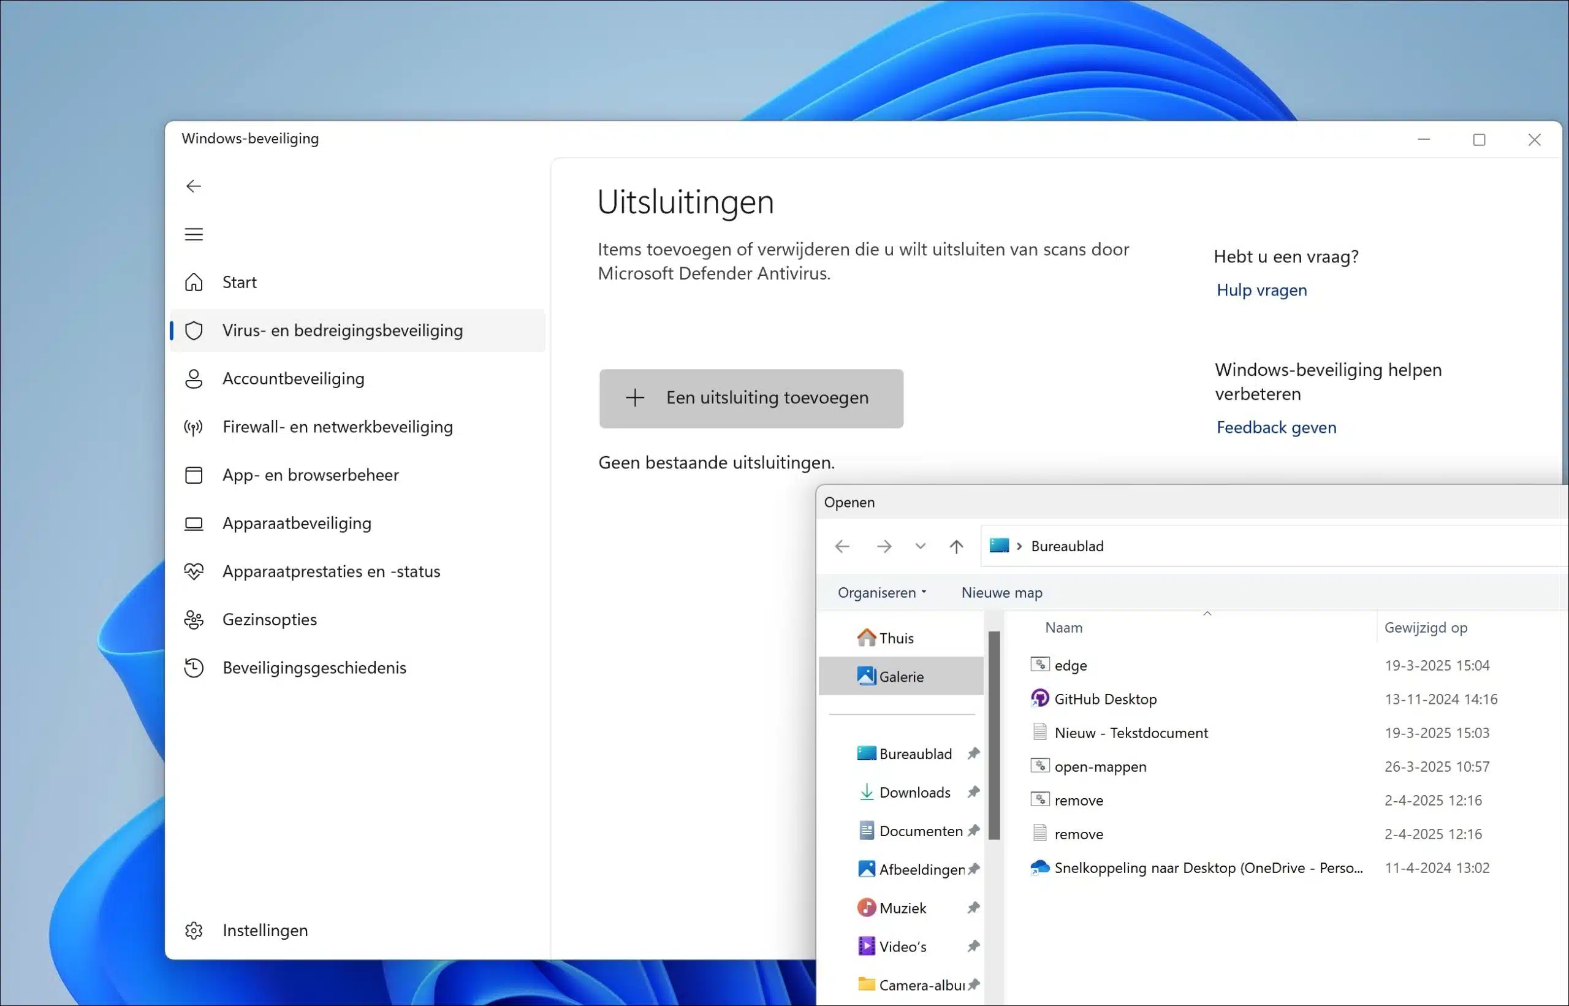The image size is (1569, 1006).
Task: Sort by Naam column header
Action: tap(1063, 628)
